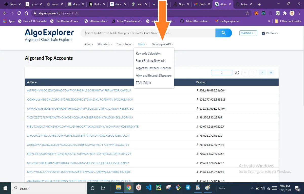Open the Git diamond icon in taskbar
304x194 pixels.
(178, 188)
